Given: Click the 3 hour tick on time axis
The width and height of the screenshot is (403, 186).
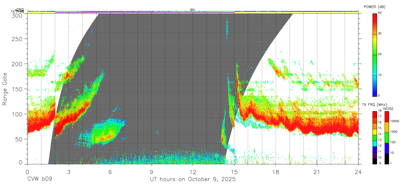Looking at the screenshot, I should [69, 172].
